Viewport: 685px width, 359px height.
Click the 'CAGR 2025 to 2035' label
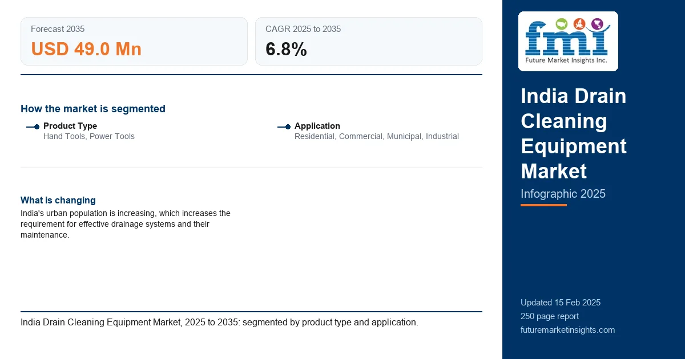tap(303, 29)
